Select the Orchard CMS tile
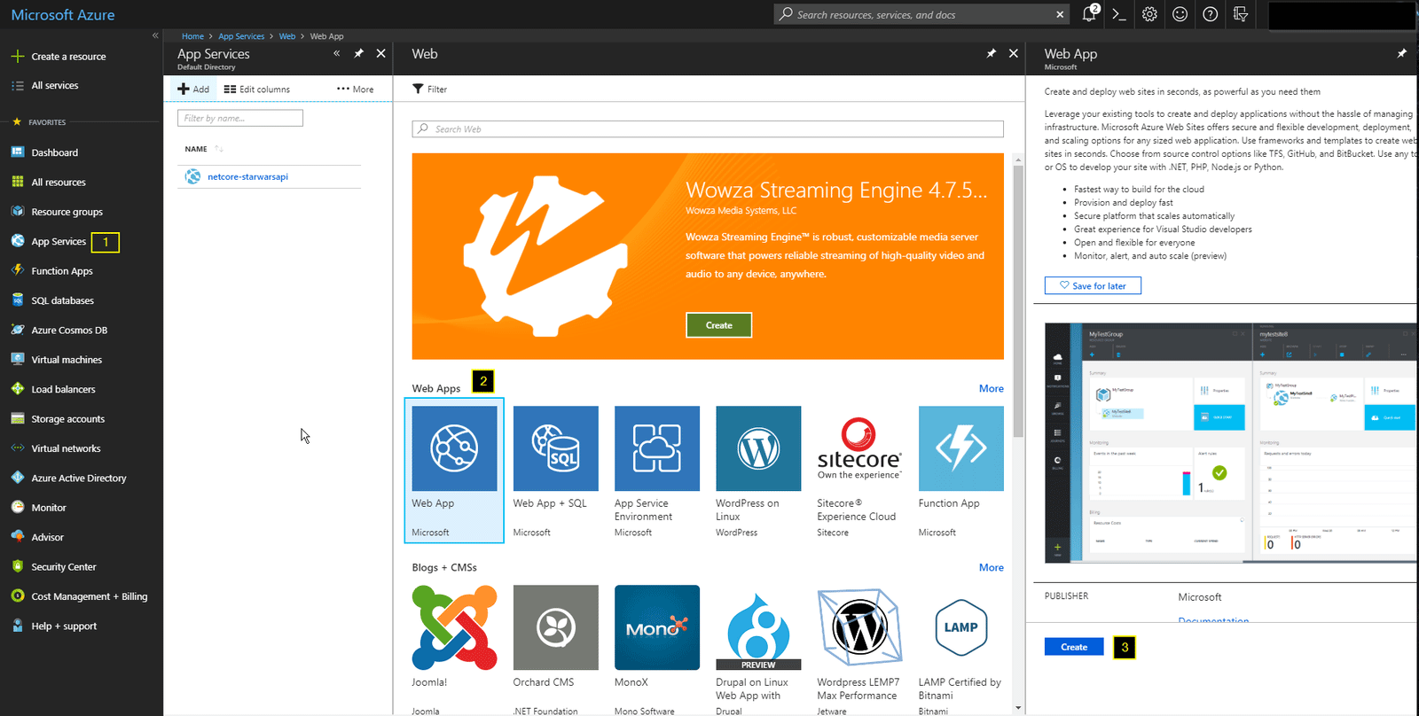1419x716 pixels. [555, 650]
